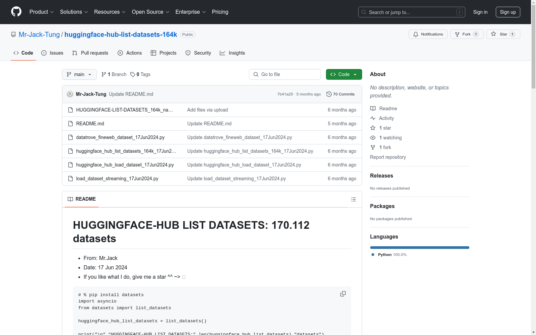Star this repository using the star icon

click(493, 34)
